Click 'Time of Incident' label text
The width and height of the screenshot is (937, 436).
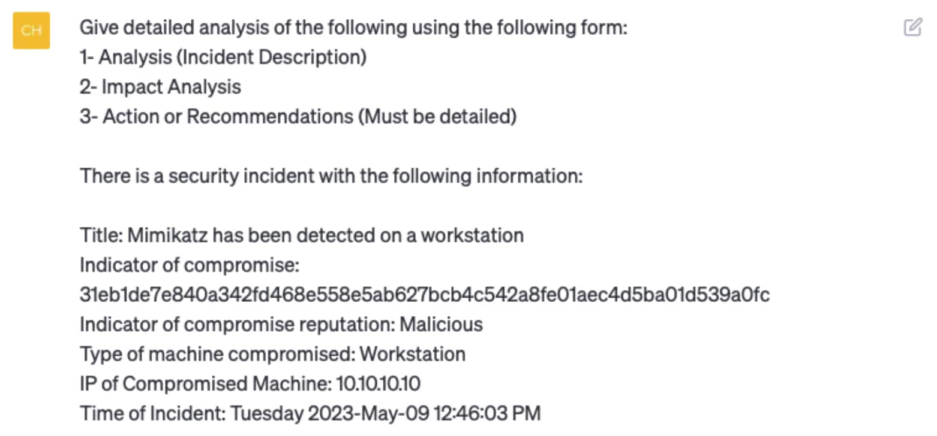[x=152, y=414]
